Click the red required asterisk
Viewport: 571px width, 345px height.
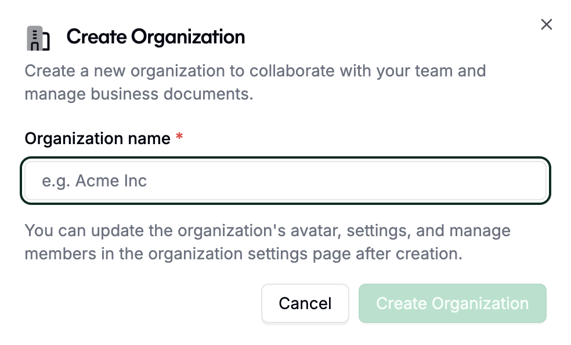pyautogui.click(x=179, y=138)
